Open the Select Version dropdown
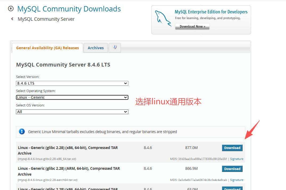 (x=72, y=83)
